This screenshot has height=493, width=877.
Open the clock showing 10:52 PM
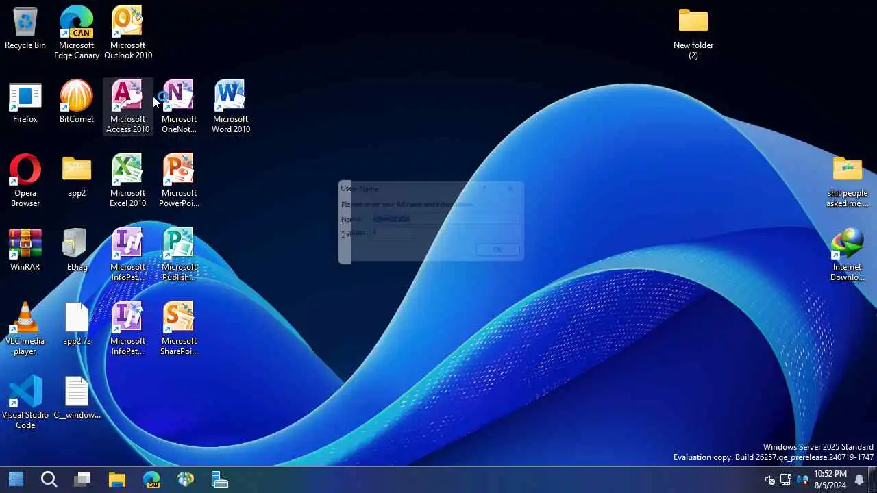[830, 479]
